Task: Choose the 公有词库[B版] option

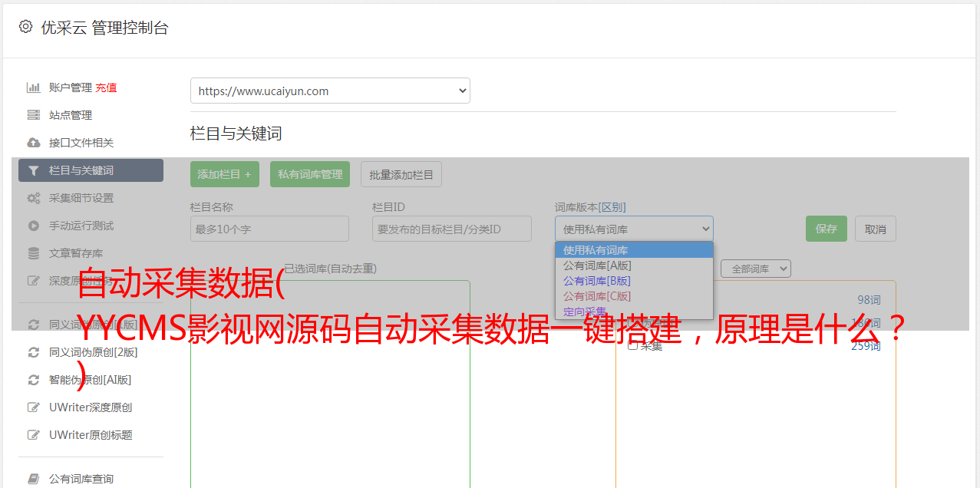Action: click(634, 281)
